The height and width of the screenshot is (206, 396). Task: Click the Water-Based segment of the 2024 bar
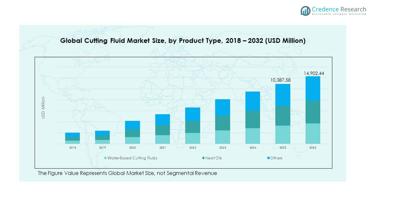pyautogui.click(x=253, y=136)
